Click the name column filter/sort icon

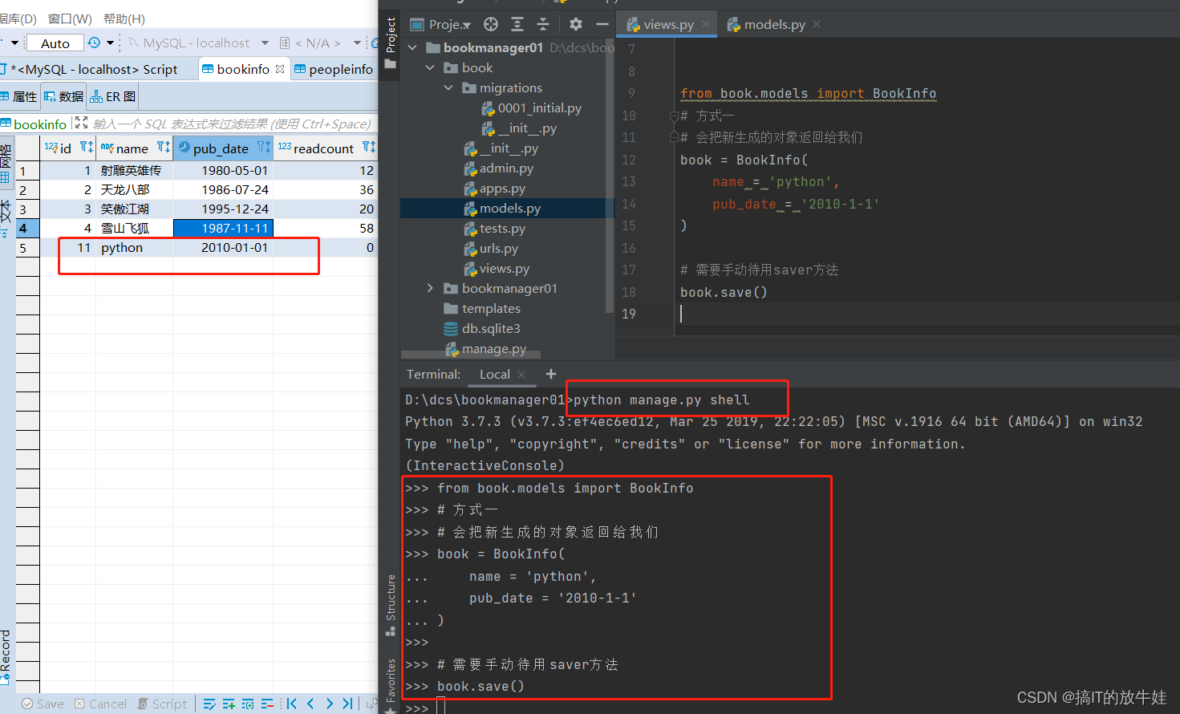[x=164, y=148]
